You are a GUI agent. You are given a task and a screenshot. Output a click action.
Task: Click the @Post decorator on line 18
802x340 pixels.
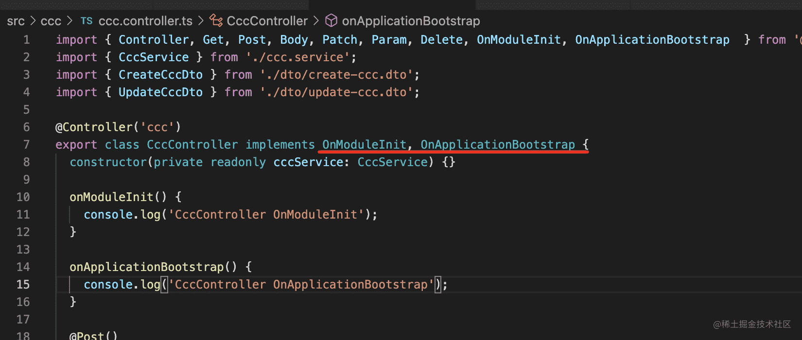87,335
